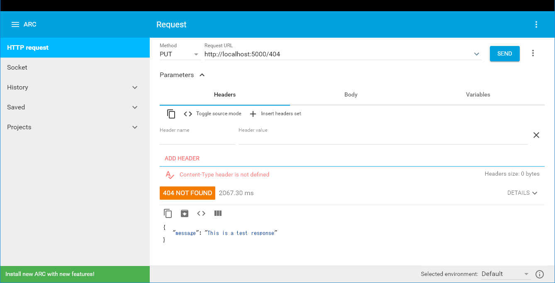The image size is (555, 283).
Task: Click the Request page title
Action: pyautogui.click(x=171, y=24)
